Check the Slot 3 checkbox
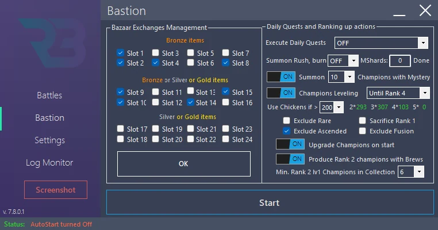 (x=156, y=52)
